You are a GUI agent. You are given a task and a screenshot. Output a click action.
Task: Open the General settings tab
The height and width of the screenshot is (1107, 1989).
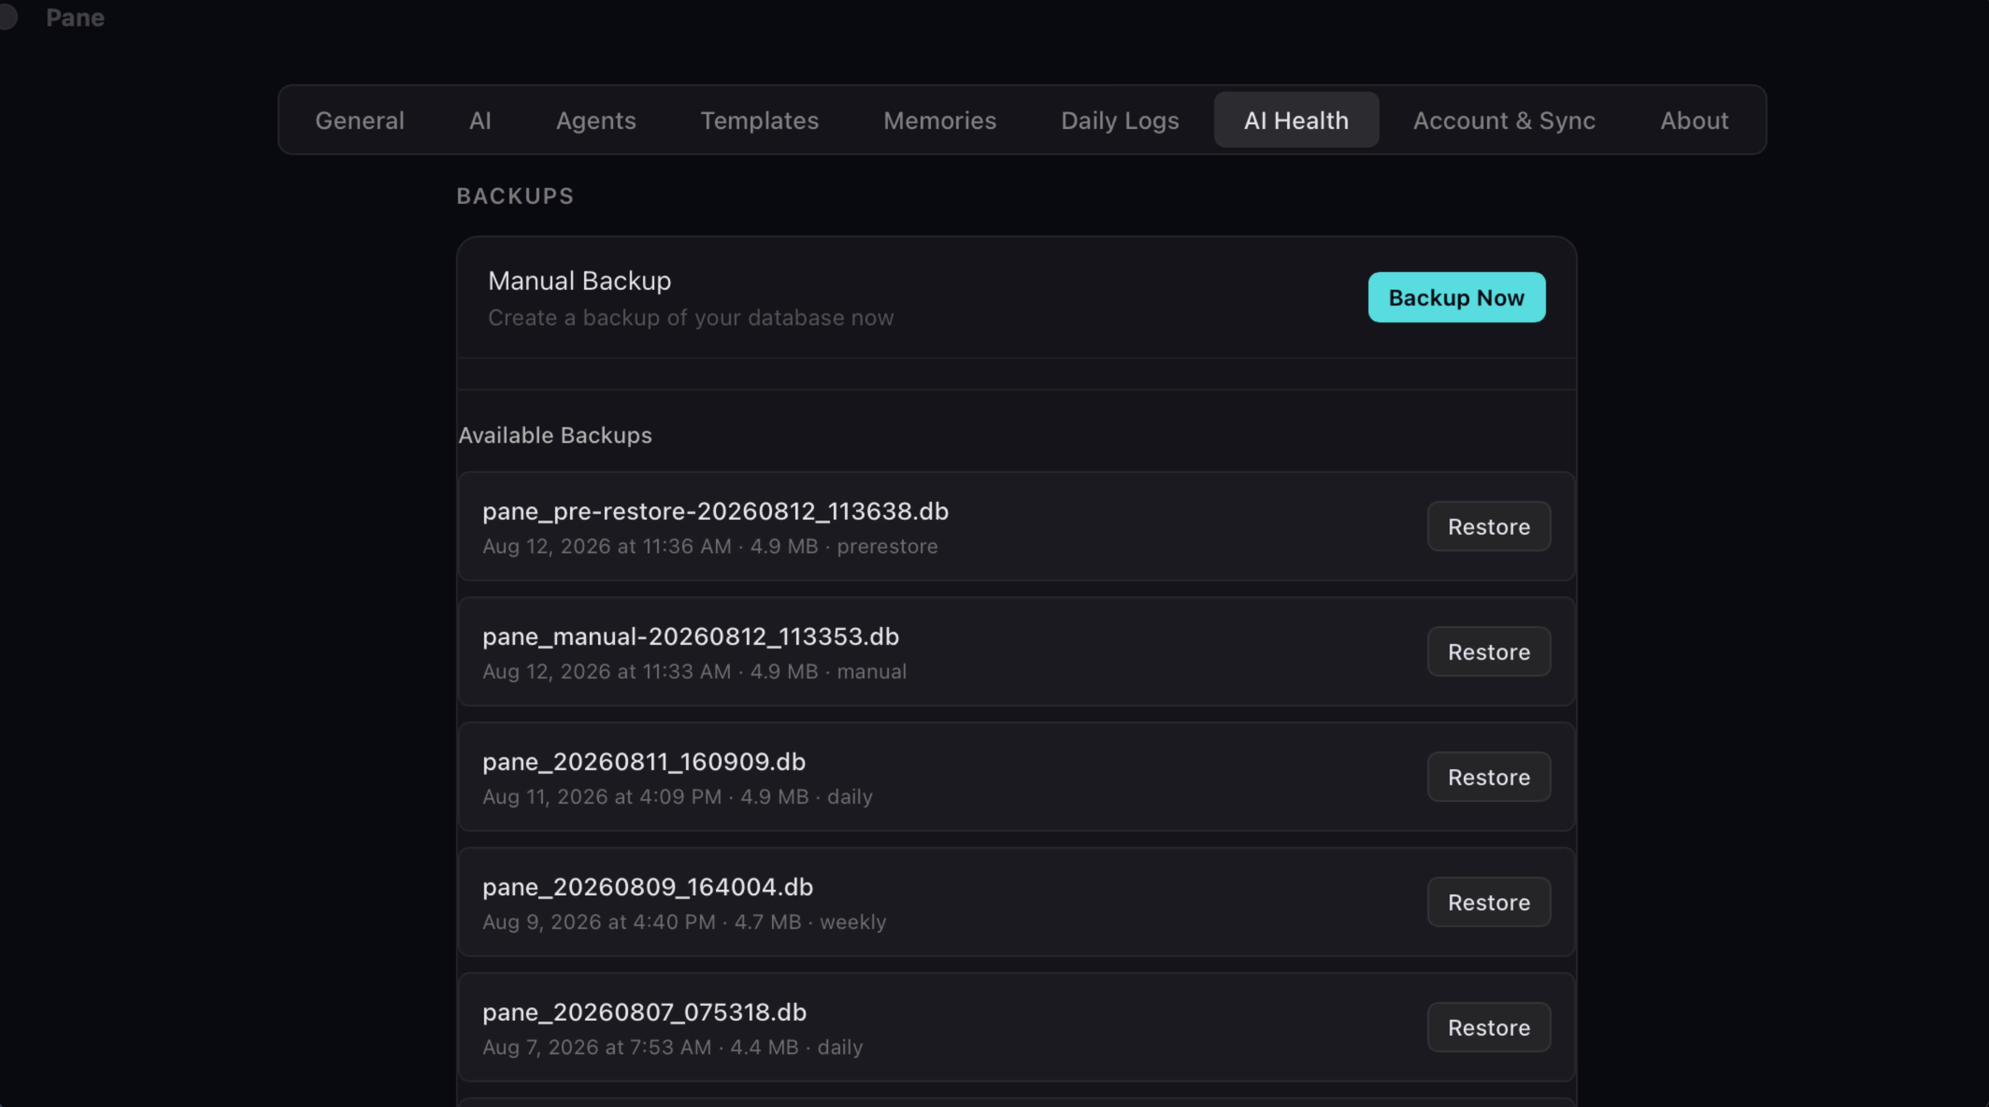pyautogui.click(x=360, y=120)
